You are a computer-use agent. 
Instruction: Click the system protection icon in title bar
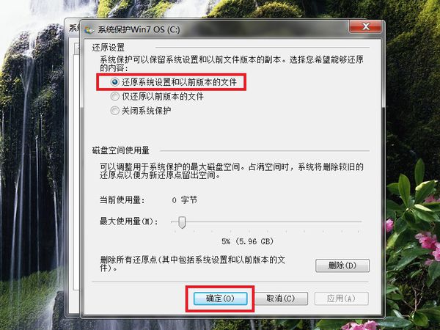point(89,29)
